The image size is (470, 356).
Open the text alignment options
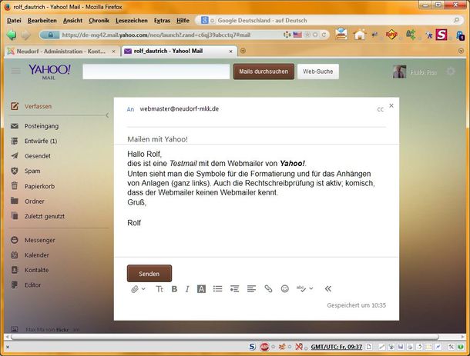point(251,289)
